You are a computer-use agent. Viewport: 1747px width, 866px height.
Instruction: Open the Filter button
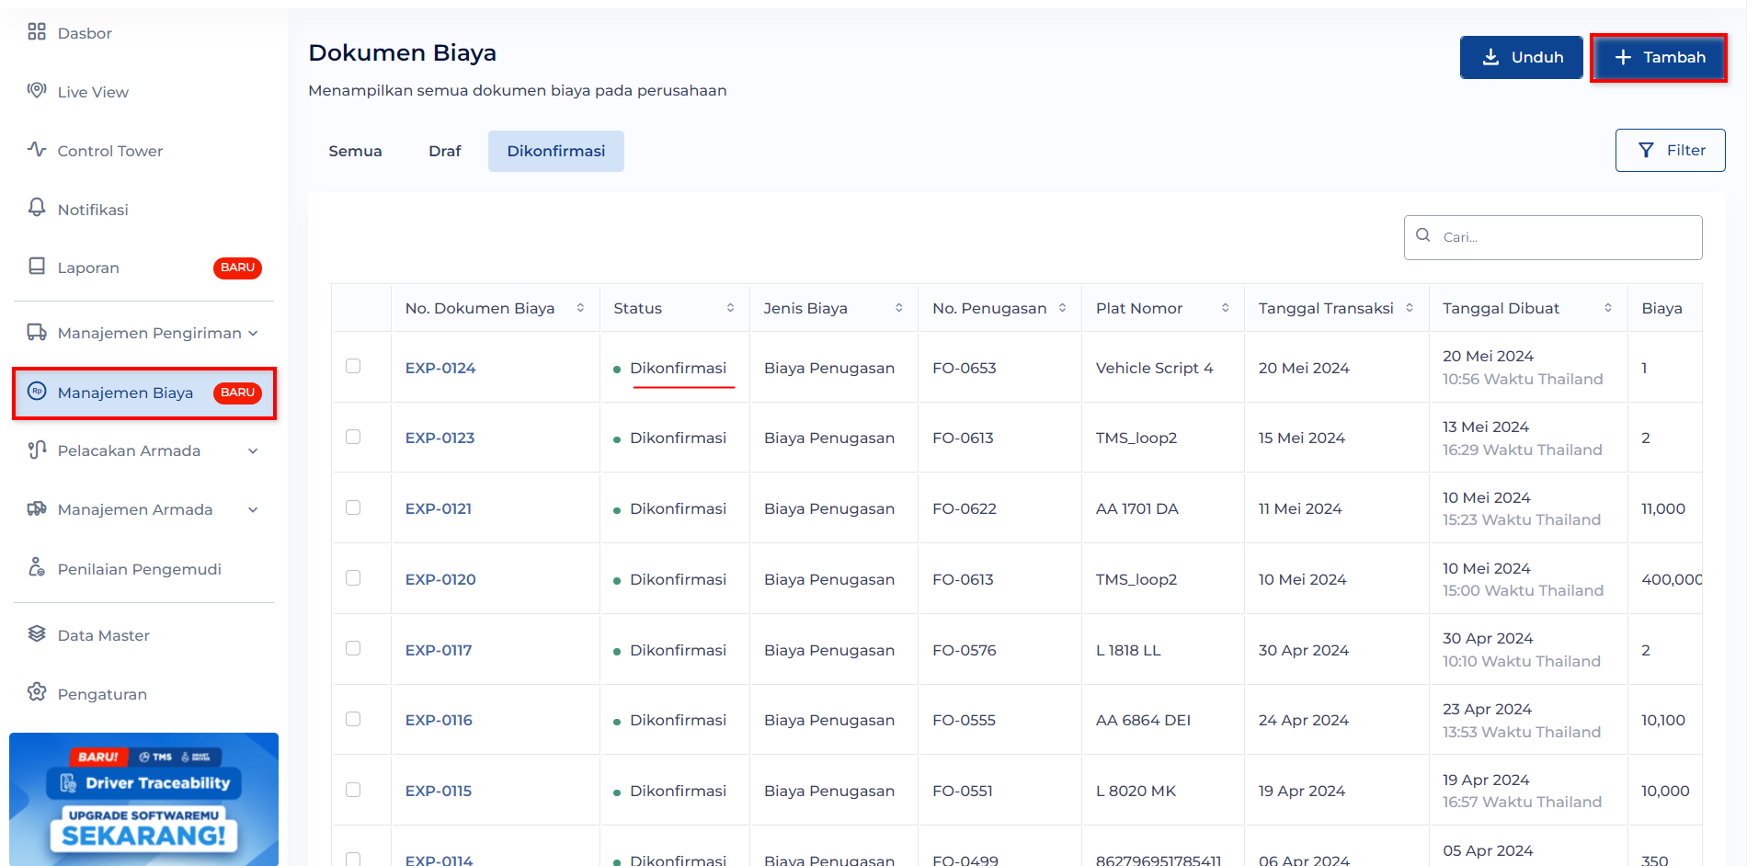1671,150
